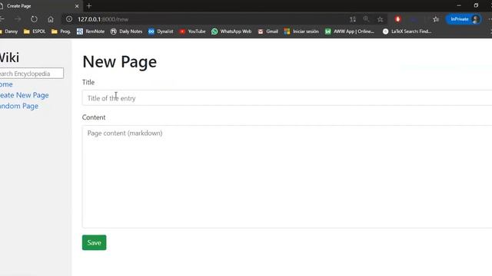Screen dimensions: 492x276
Task: Open the Prog. bookmark folder
Action: pyautogui.click(x=61, y=31)
